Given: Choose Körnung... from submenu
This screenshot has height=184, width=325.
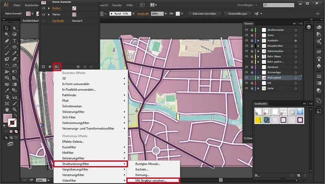Looking at the screenshot, I should click(154, 175).
